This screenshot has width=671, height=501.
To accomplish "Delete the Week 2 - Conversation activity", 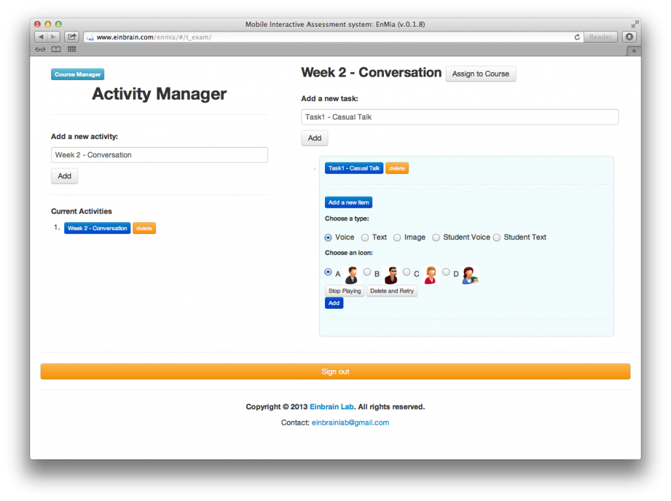I will (144, 228).
